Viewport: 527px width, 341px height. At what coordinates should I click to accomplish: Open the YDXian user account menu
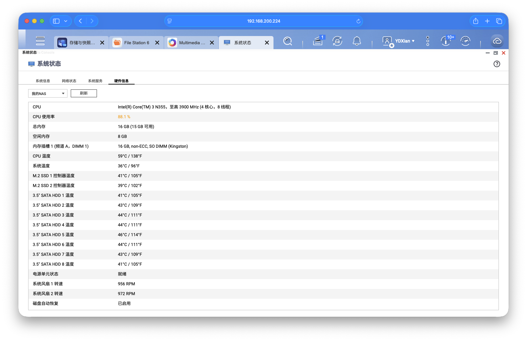399,41
